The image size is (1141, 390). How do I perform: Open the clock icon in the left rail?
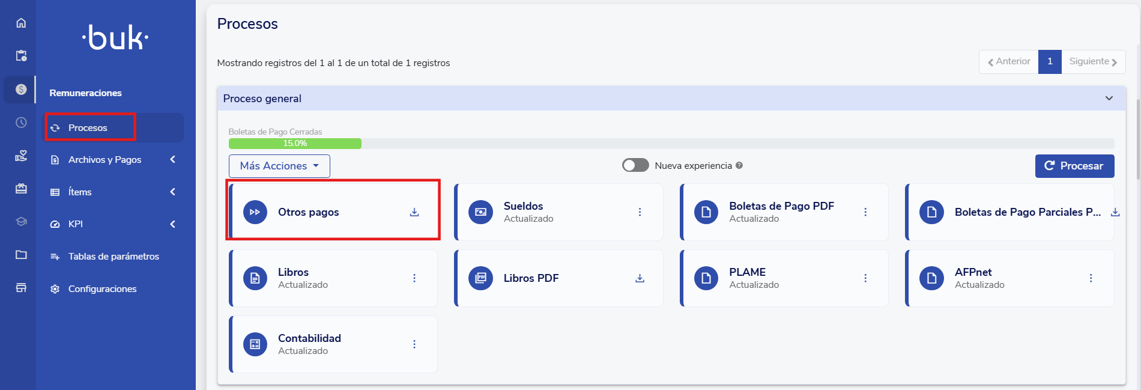tap(21, 123)
